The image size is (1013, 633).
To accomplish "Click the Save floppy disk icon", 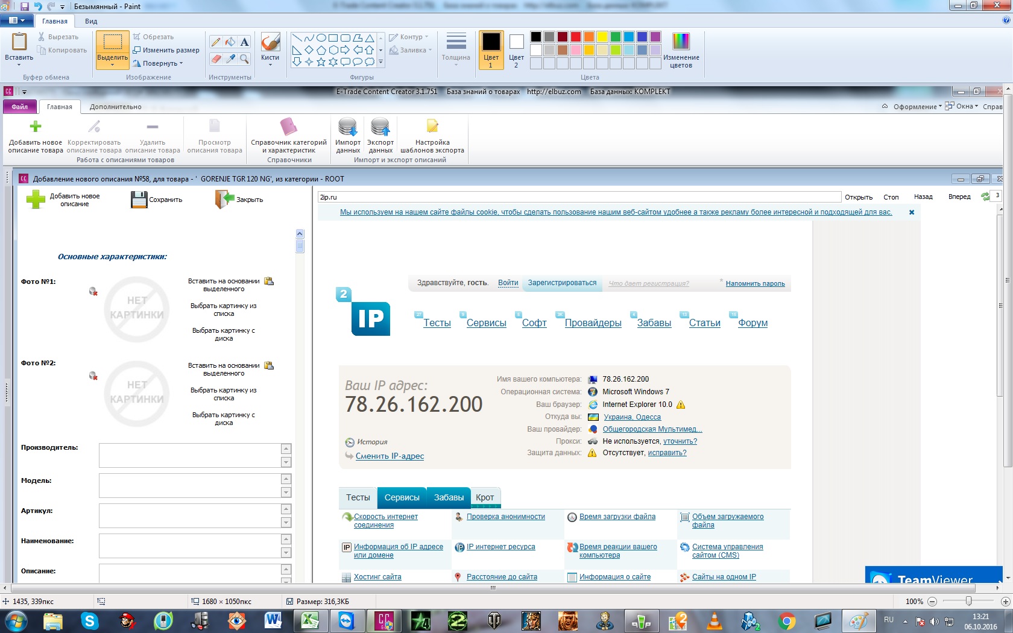I will [x=139, y=200].
